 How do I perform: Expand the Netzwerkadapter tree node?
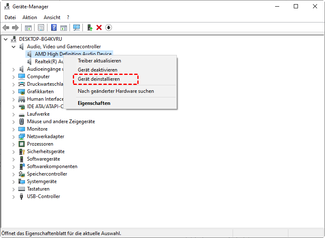pos(14,136)
